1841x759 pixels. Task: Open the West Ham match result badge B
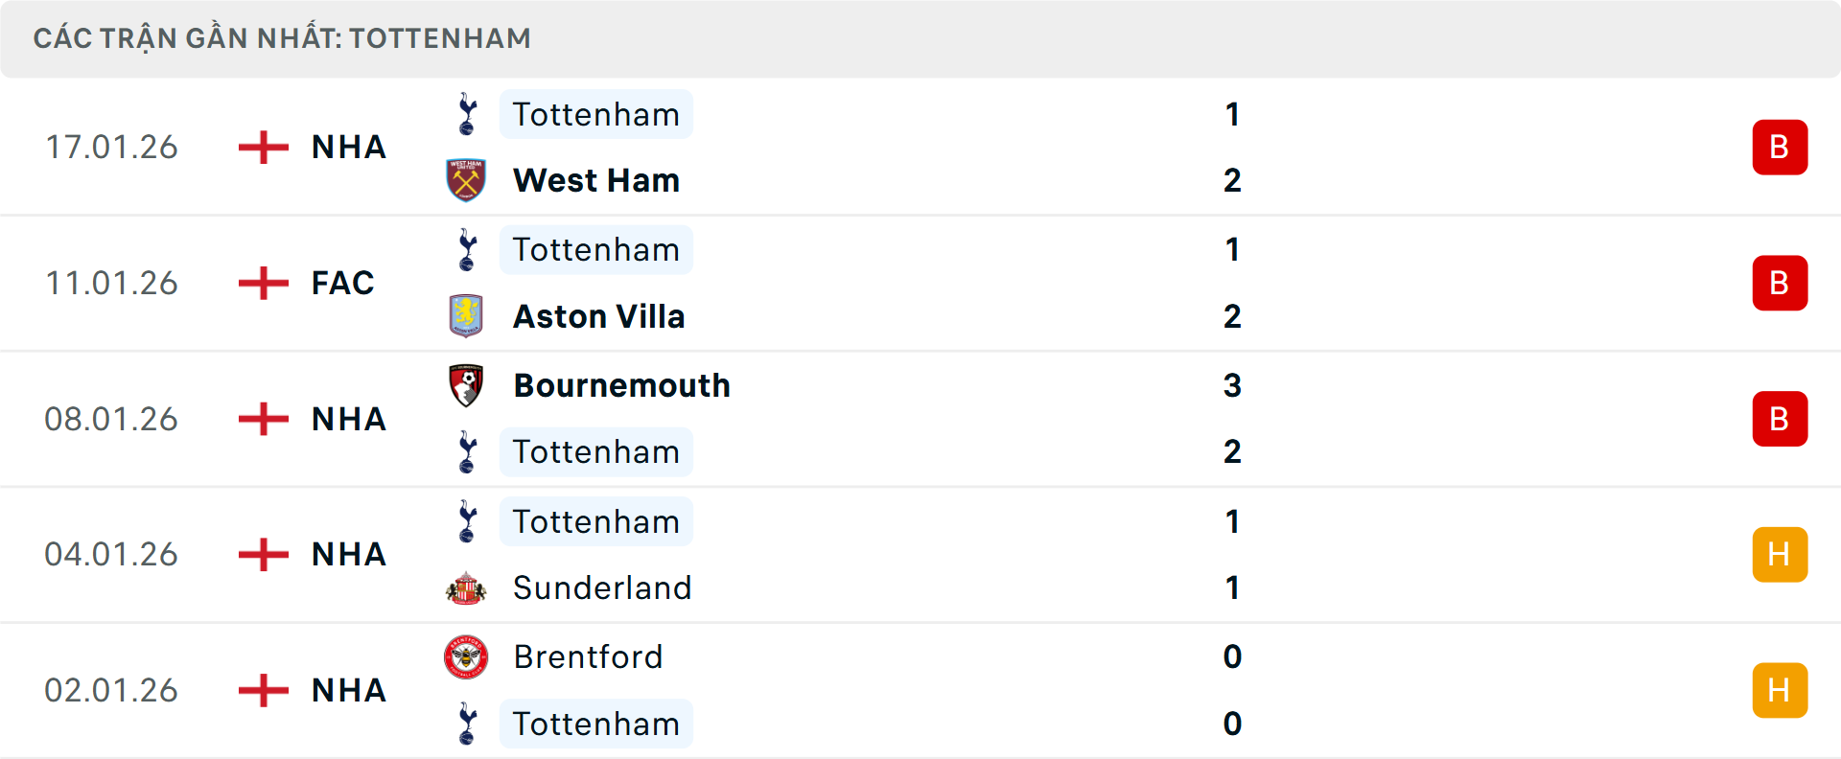tap(1780, 147)
